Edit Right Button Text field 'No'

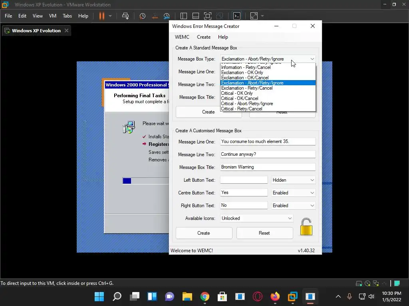point(244,205)
